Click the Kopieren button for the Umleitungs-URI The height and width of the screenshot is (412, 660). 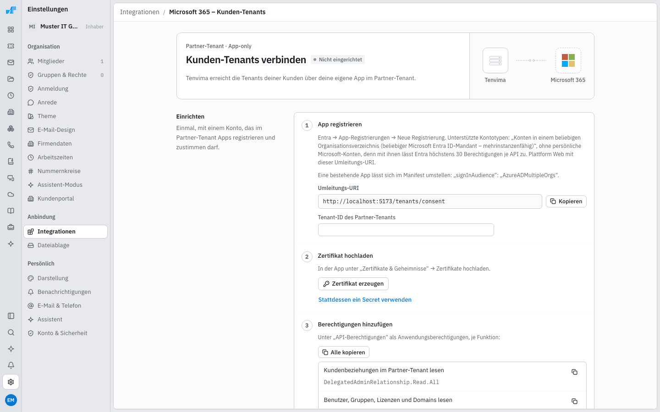point(566,201)
